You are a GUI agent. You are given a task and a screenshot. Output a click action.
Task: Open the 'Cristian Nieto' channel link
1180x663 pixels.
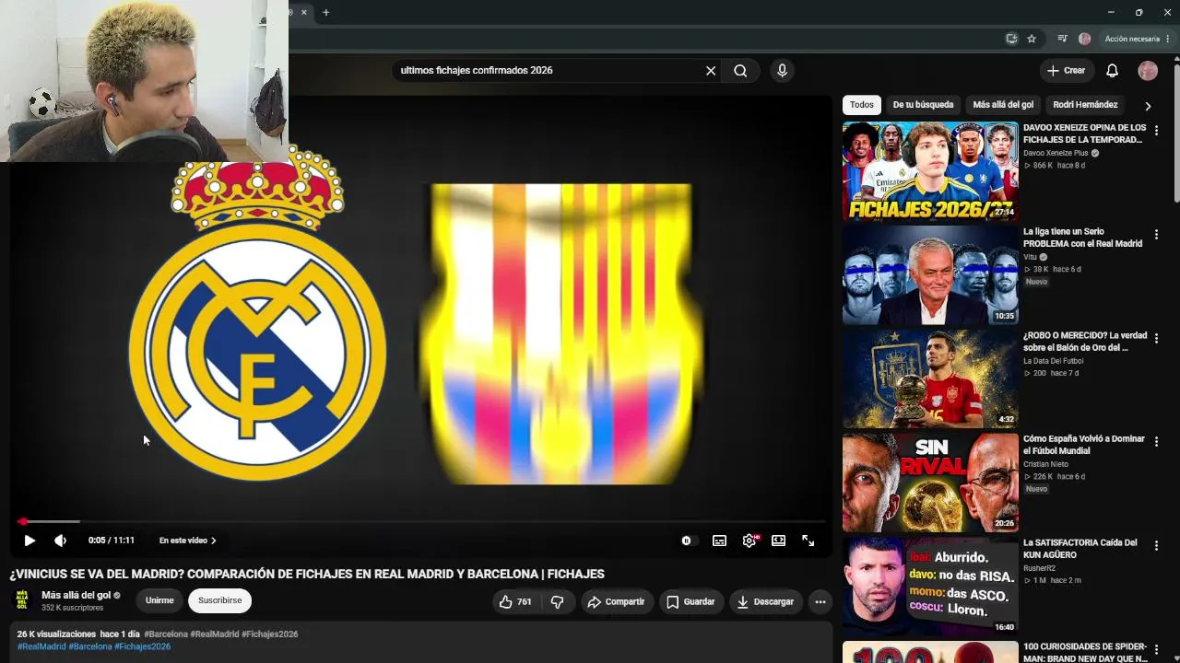pyautogui.click(x=1046, y=465)
